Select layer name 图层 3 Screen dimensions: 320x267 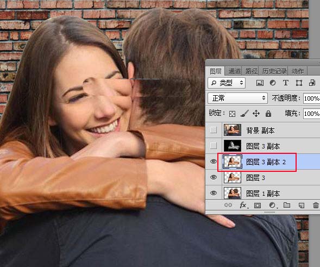(x=255, y=178)
